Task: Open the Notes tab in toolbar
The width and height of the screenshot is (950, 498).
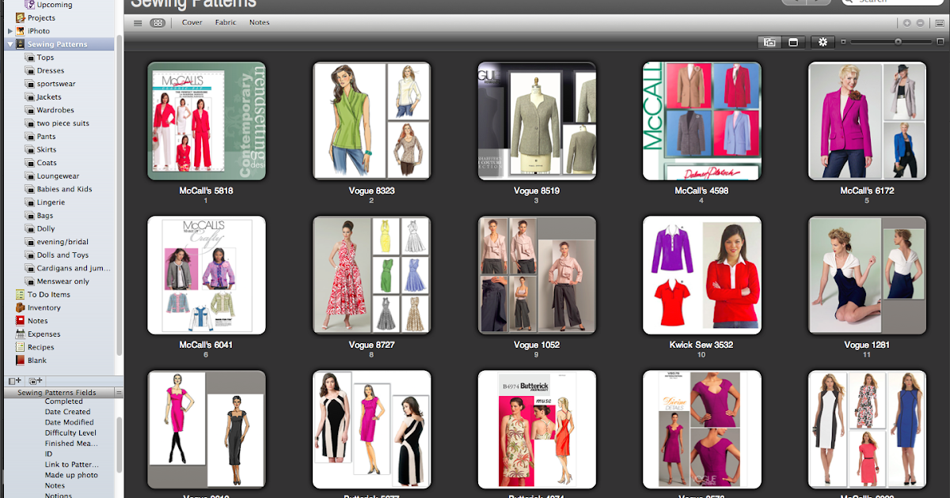Action: tap(260, 23)
